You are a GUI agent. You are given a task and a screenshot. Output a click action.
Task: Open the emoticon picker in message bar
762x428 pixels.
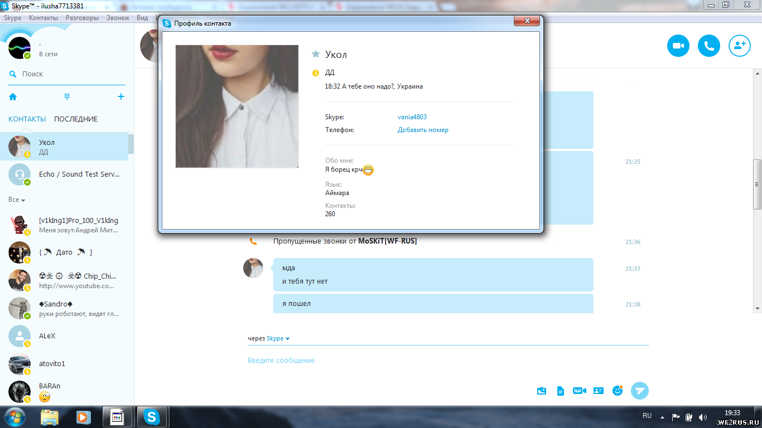point(618,391)
